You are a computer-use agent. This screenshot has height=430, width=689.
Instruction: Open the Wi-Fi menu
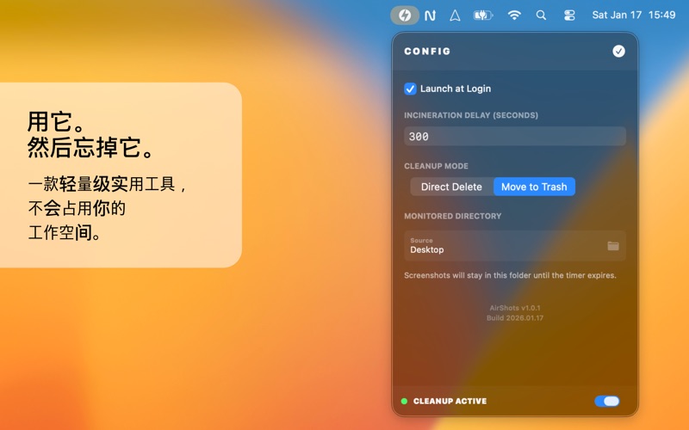[514, 15]
